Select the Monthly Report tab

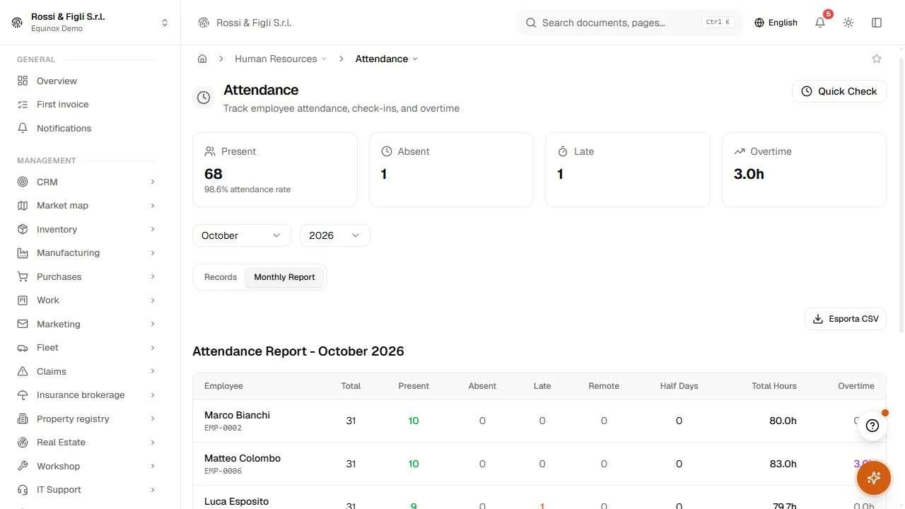click(x=284, y=277)
